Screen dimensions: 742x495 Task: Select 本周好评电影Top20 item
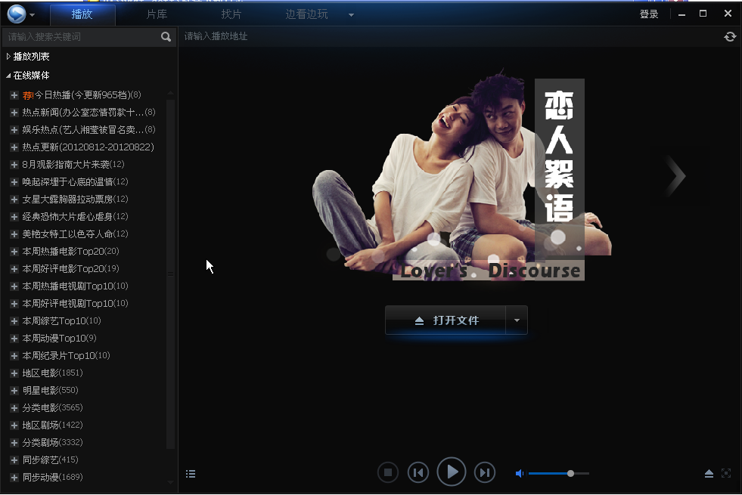pos(70,268)
